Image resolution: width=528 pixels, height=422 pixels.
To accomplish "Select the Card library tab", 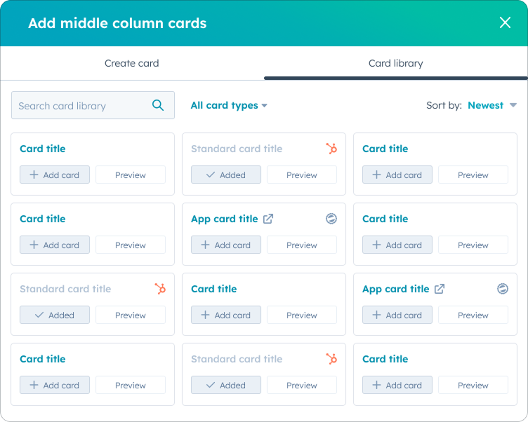I will (396, 63).
